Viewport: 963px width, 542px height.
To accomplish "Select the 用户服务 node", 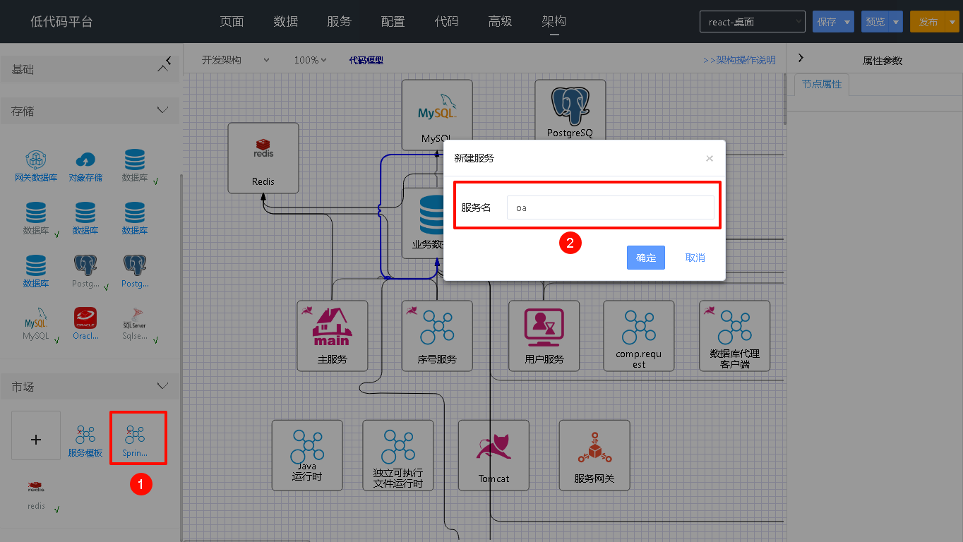I will pos(544,336).
